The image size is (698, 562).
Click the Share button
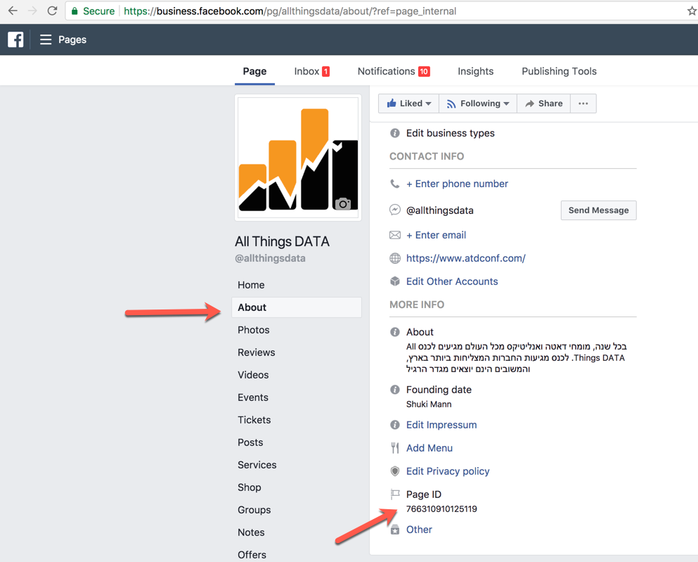(543, 103)
